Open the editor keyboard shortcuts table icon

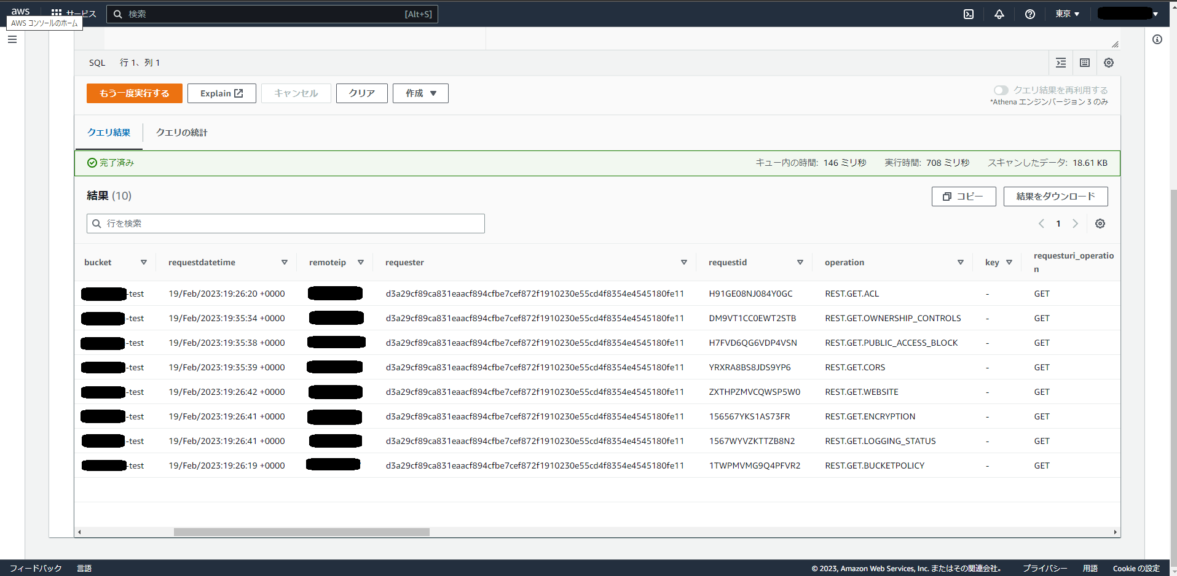click(1085, 63)
